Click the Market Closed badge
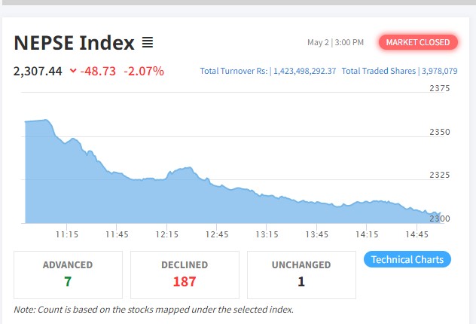Viewport: 476px width, 324px height. (418, 42)
